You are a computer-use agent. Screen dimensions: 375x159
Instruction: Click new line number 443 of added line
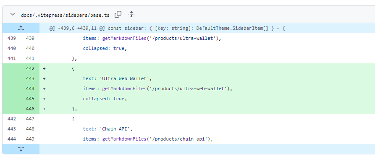point(30,79)
